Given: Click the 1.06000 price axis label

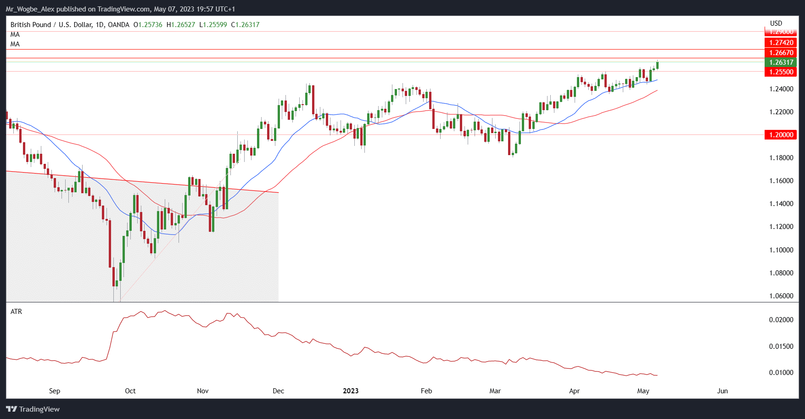Looking at the screenshot, I should (x=781, y=296).
